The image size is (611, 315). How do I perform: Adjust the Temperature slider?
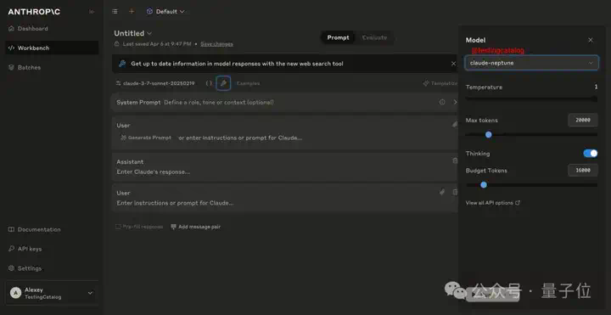point(531,99)
